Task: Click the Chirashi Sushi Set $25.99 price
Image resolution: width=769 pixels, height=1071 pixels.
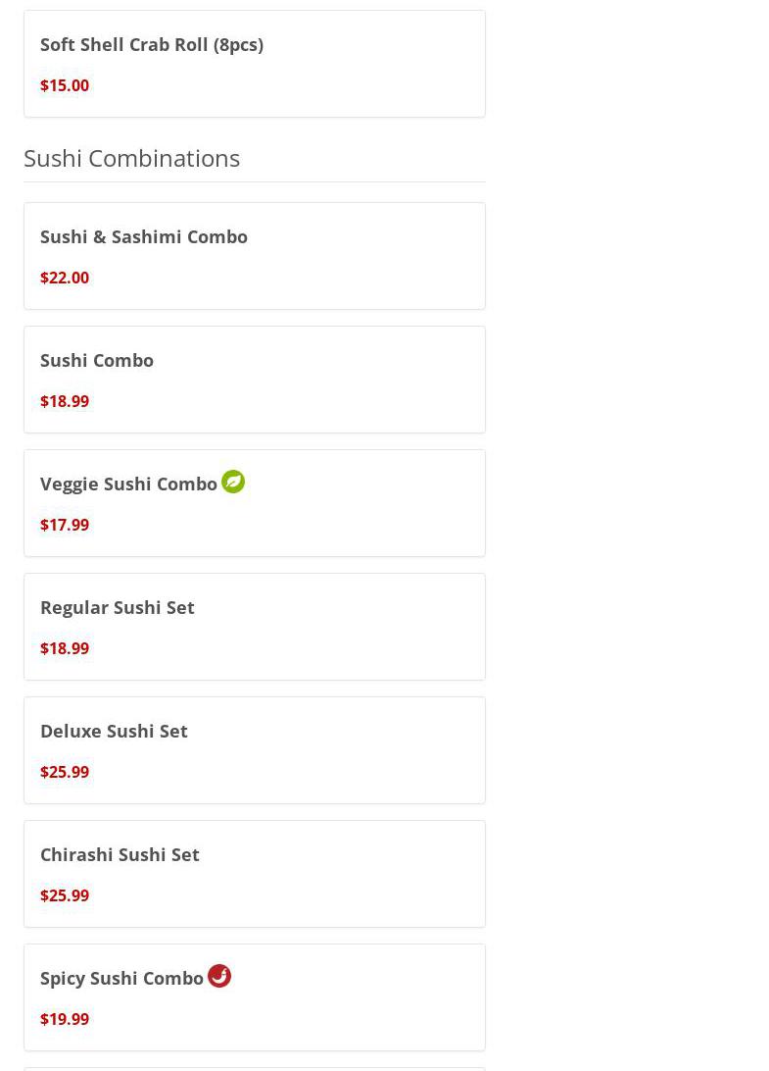Action: tap(65, 895)
